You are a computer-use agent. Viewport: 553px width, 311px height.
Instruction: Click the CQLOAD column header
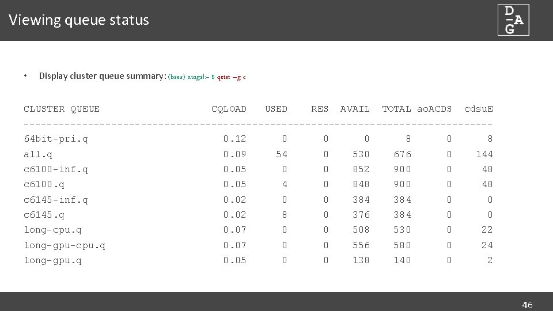point(229,109)
